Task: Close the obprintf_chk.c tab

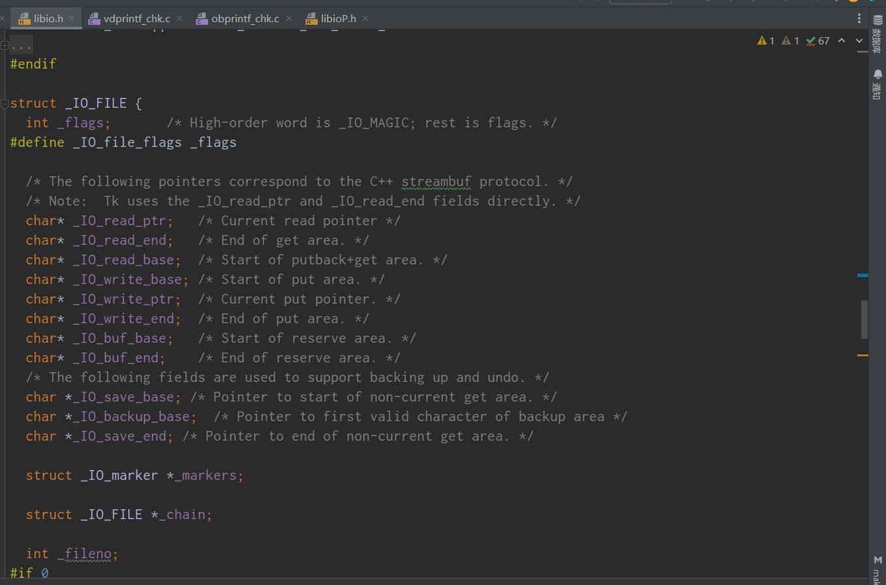Action: [288, 18]
